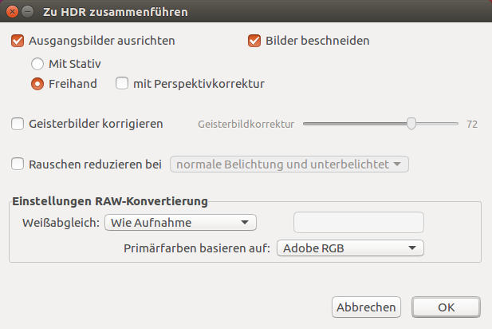Image resolution: width=492 pixels, height=329 pixels.
Task: Enable Geisterbilder korrigieren checkbox
Action: coord(18,124)
